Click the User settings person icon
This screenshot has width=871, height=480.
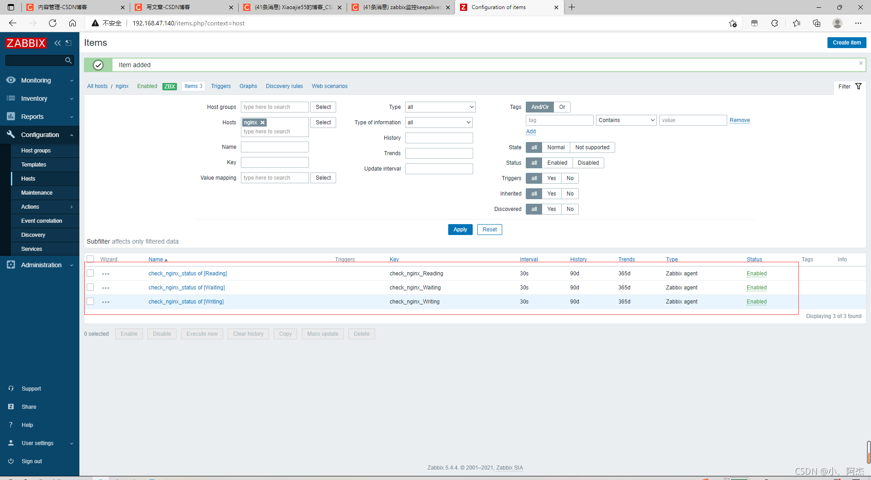11,443
